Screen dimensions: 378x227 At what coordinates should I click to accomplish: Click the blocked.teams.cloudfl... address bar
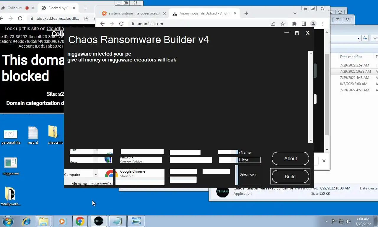click(x=58, y=18)
